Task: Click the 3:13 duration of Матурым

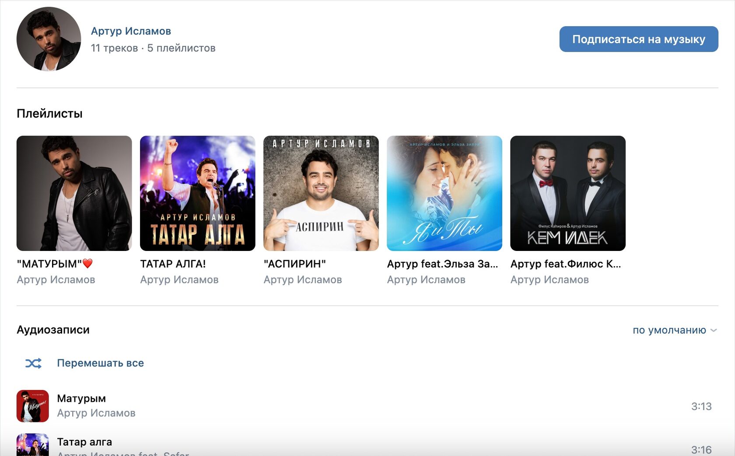Action: click(x=701, y=406)
